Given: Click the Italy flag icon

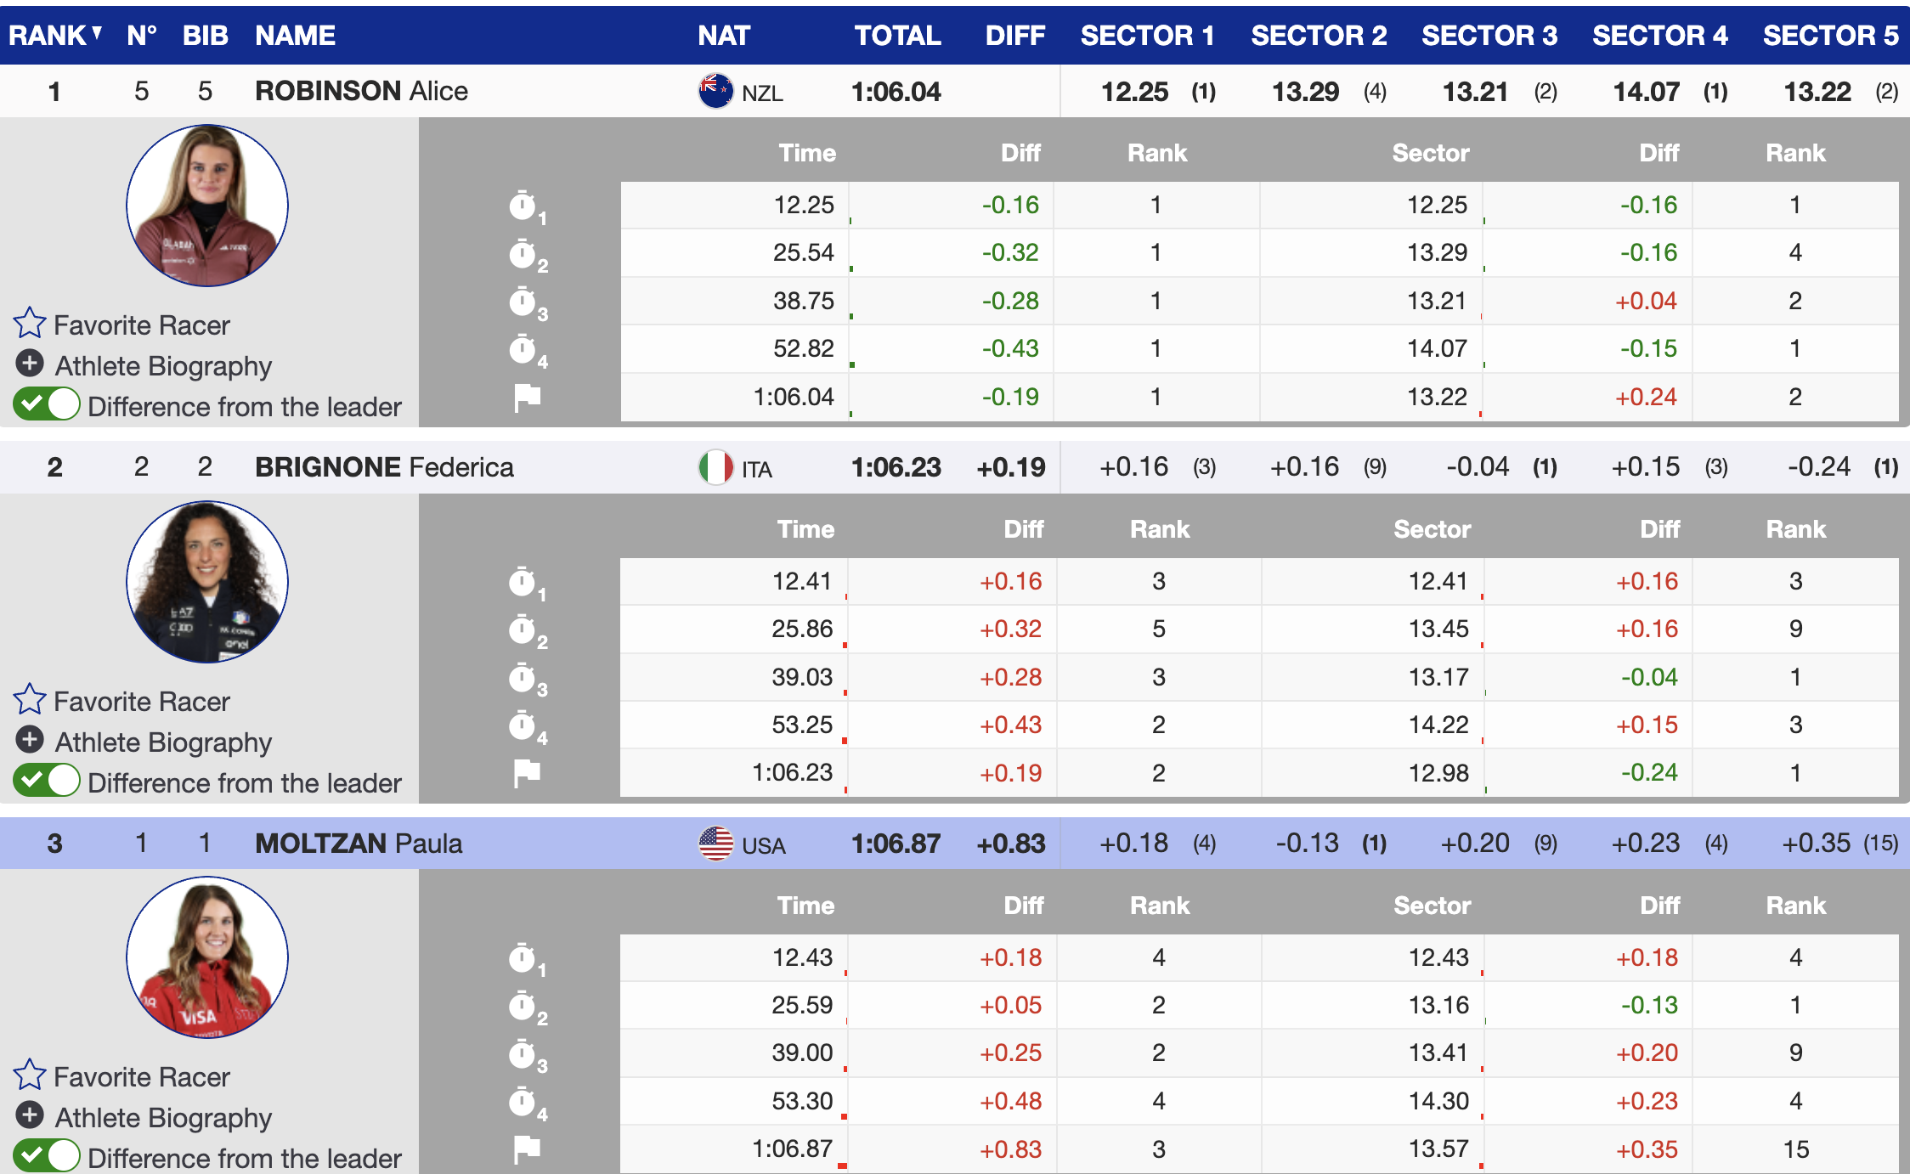Looking at the screenshot, I should tap(715, 467).
